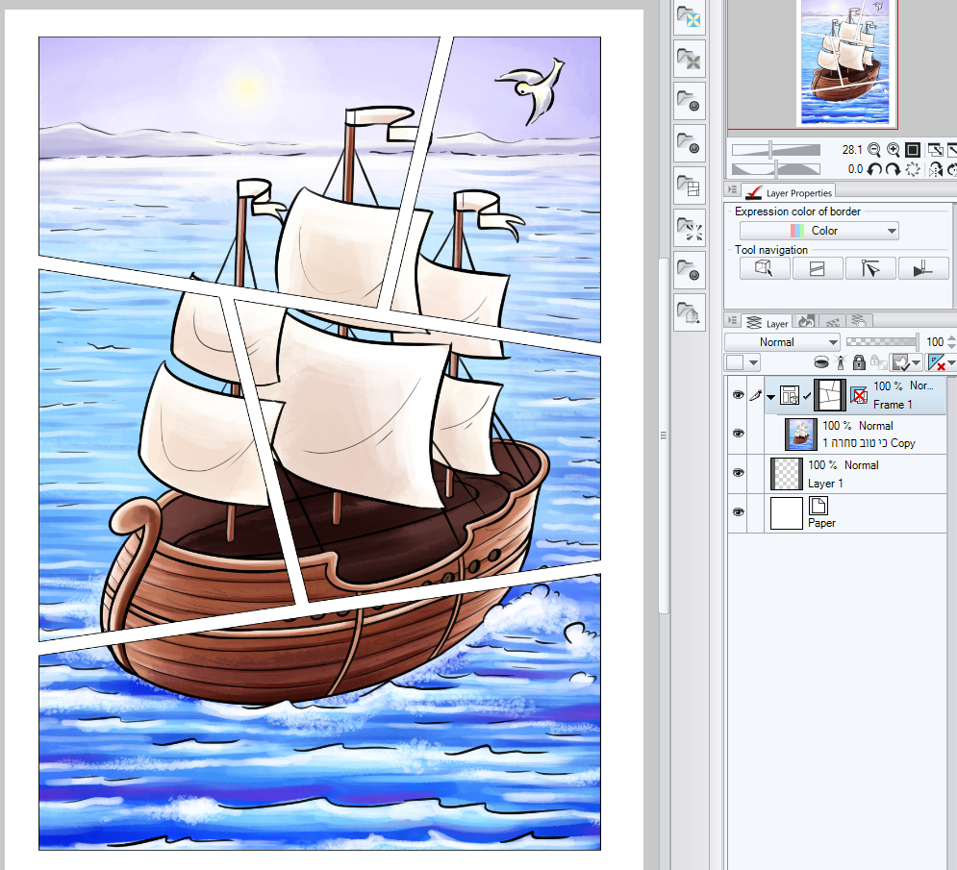
Task: Collapse the Frame 1 folder arrow
Action: pyautogui.click(x=770, y=395)
